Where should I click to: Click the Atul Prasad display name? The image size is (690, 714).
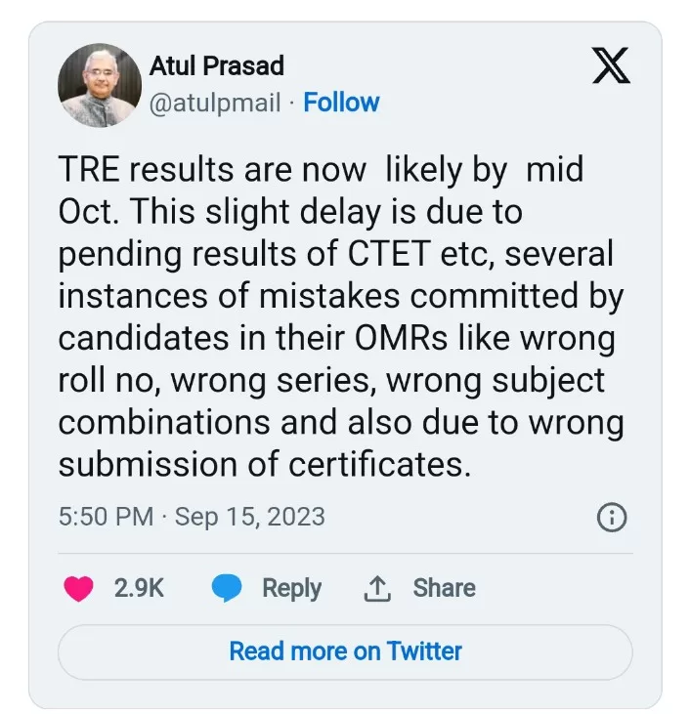[x=217, y=66]
